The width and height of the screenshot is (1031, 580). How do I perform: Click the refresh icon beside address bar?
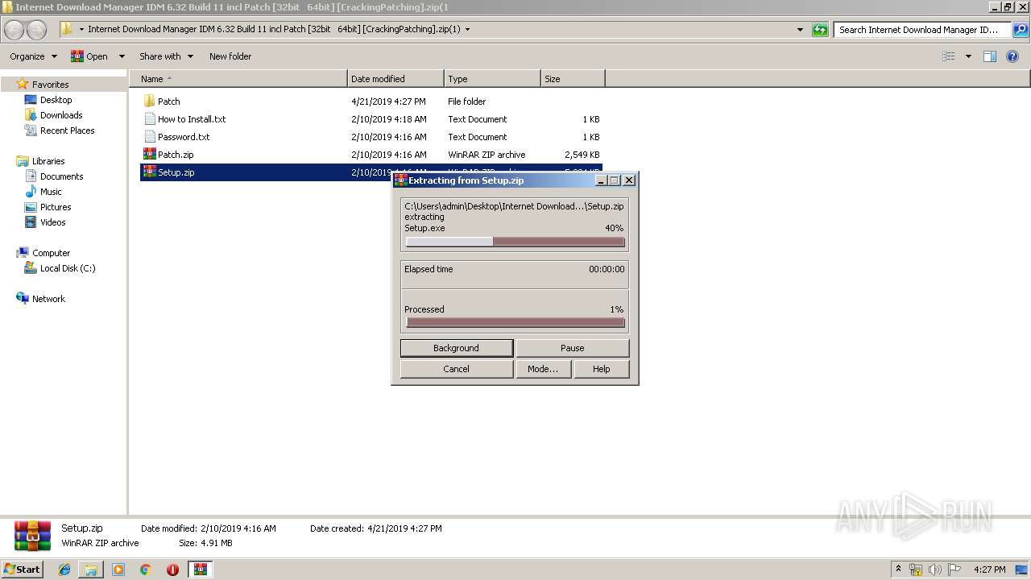click(x=820, y=30)
